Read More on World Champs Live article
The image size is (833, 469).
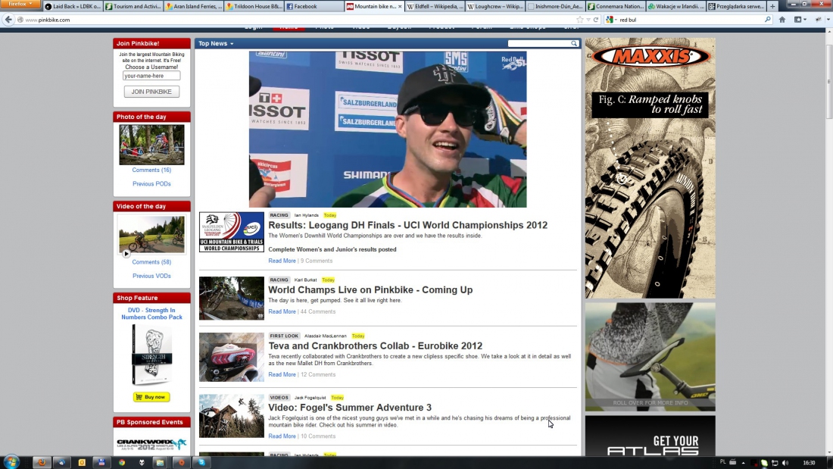(x=282, y=311)
